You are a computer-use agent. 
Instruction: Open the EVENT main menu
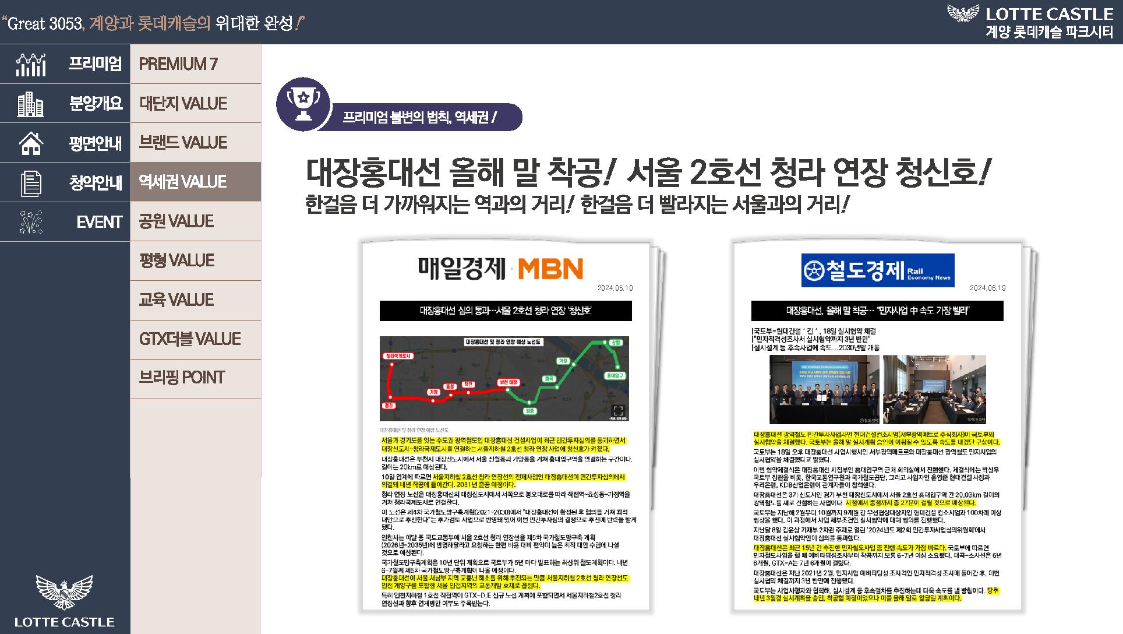tap(65, 222)
